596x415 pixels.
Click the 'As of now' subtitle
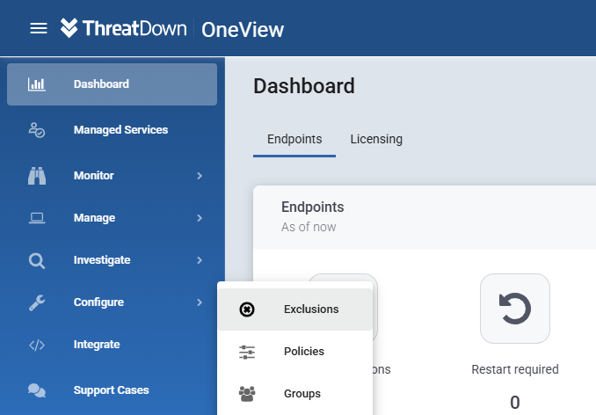[x=309, y=227]
